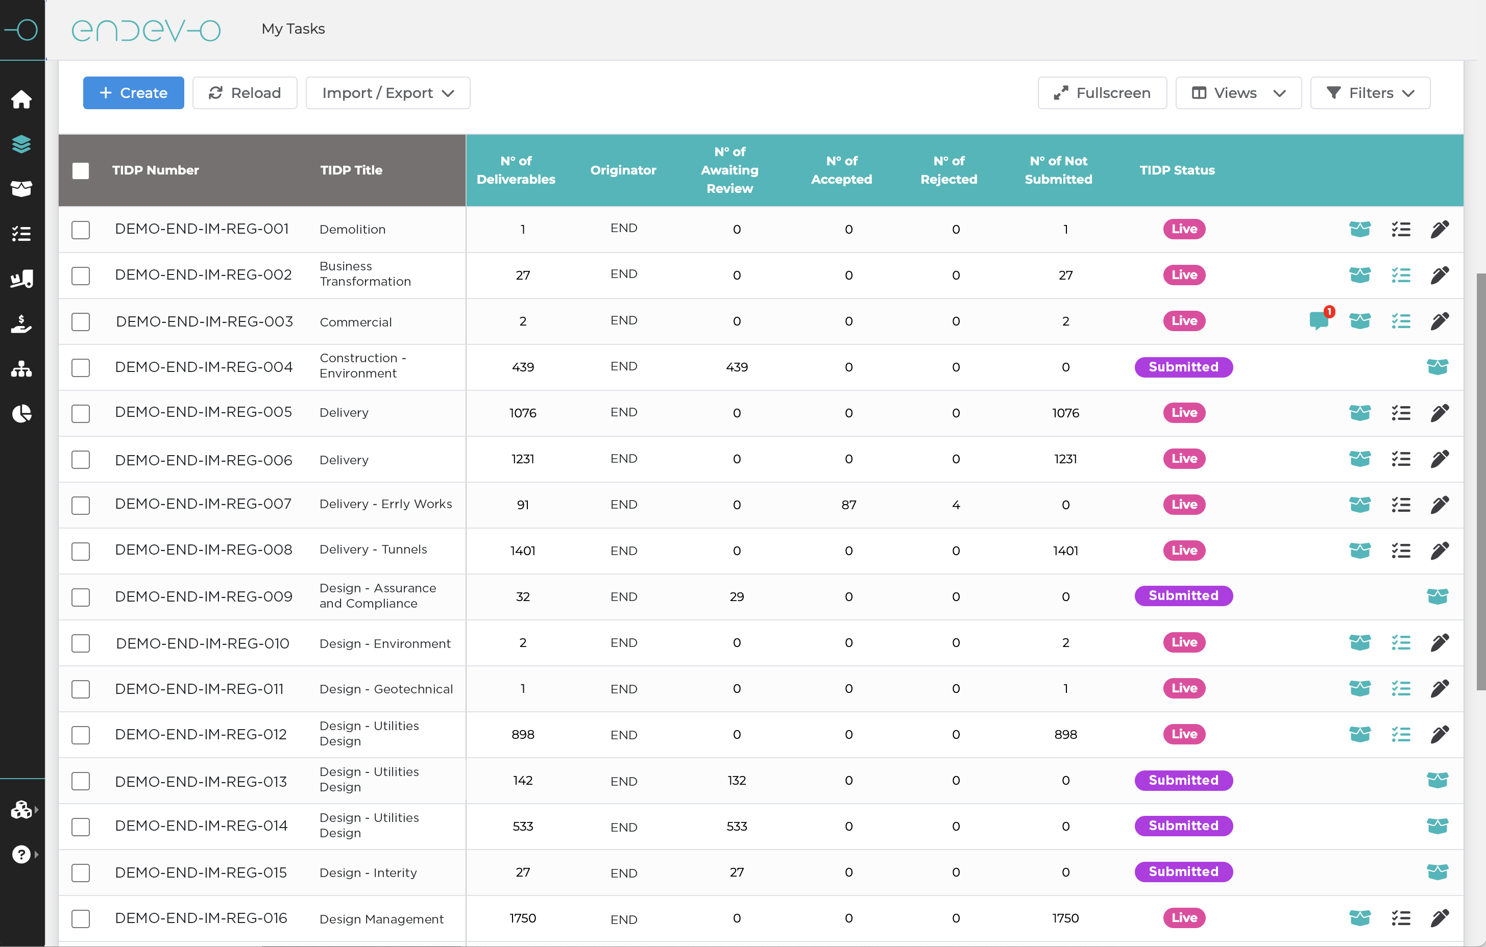Expand the help question mark menu
Screen dimensions: 1486x947
[x=22, y=855]
